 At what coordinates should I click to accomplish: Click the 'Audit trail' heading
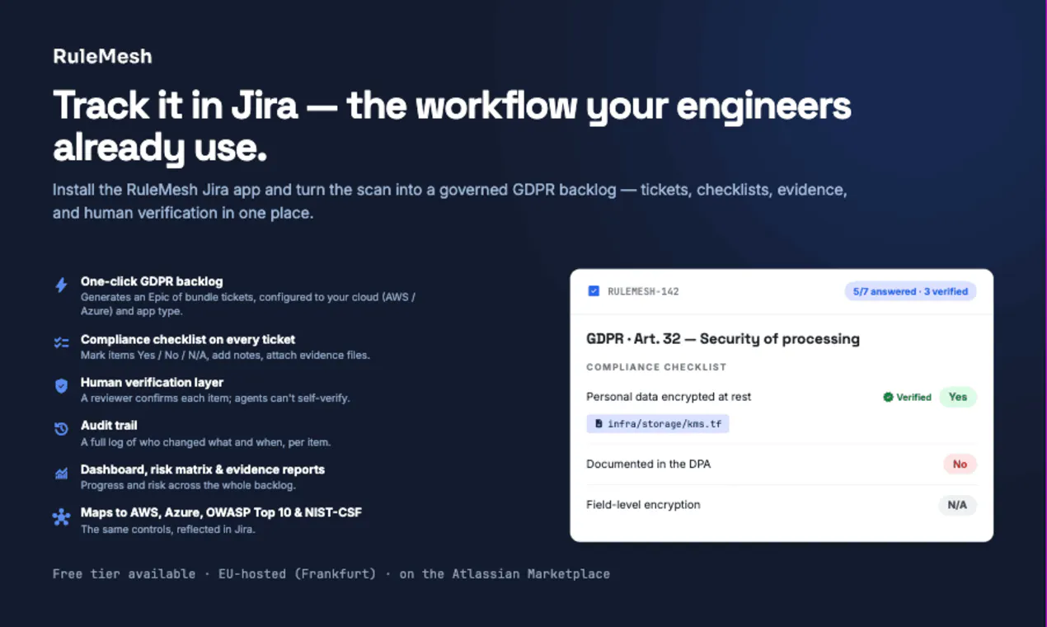pos(109,425)
